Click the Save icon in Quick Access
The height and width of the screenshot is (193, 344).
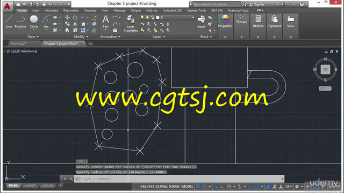click(31, 4)
